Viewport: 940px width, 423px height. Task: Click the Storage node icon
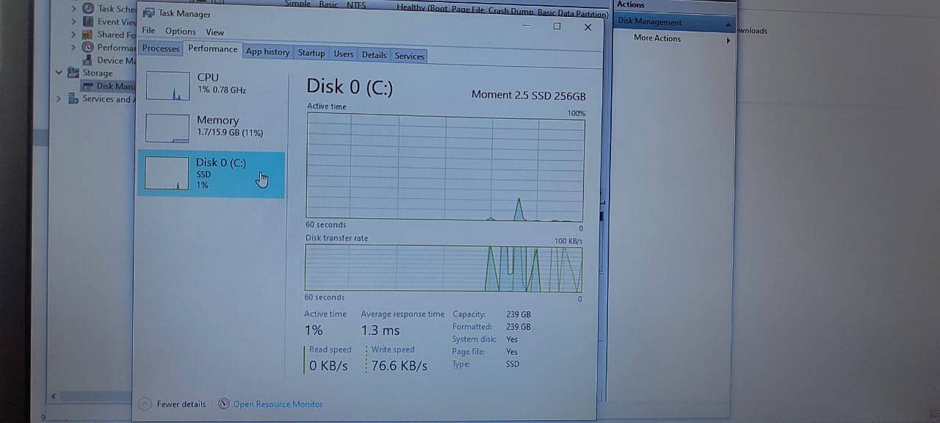73,73
